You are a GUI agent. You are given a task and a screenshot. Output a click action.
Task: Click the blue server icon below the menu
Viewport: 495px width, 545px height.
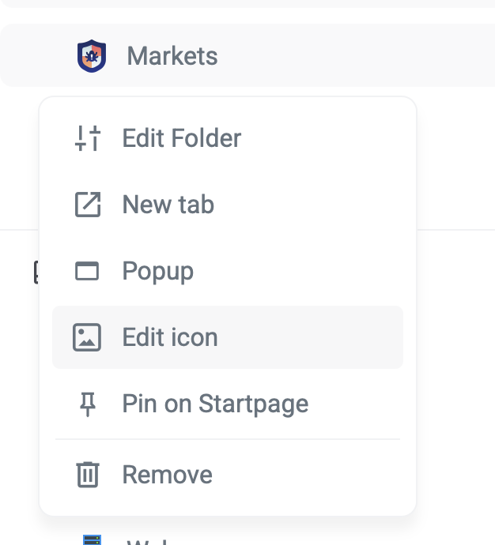(x=93, y=539)
